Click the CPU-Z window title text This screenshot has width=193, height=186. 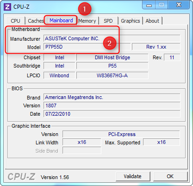click(x=21, y=7)
